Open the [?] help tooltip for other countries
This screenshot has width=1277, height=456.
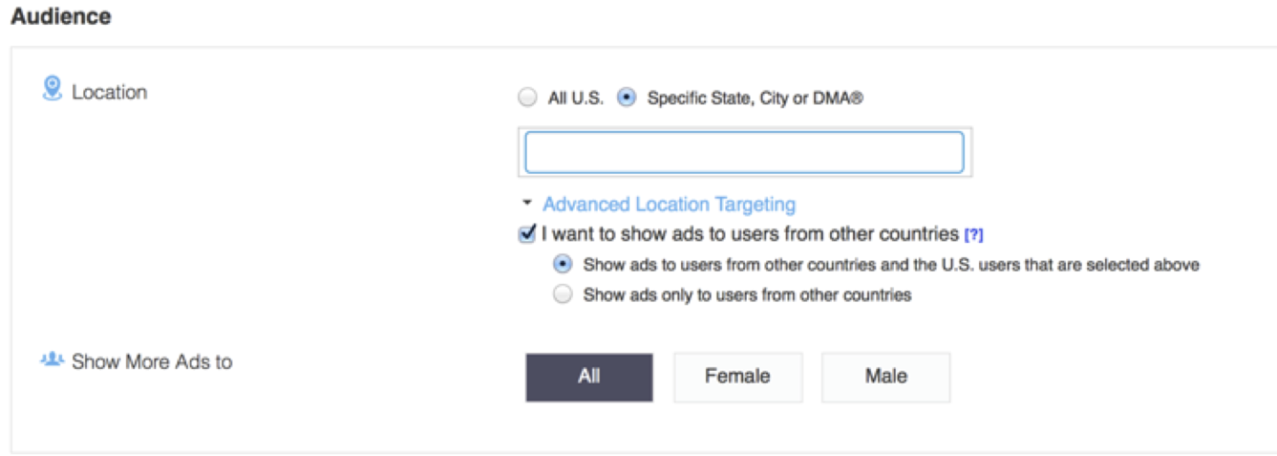(974, 235)
